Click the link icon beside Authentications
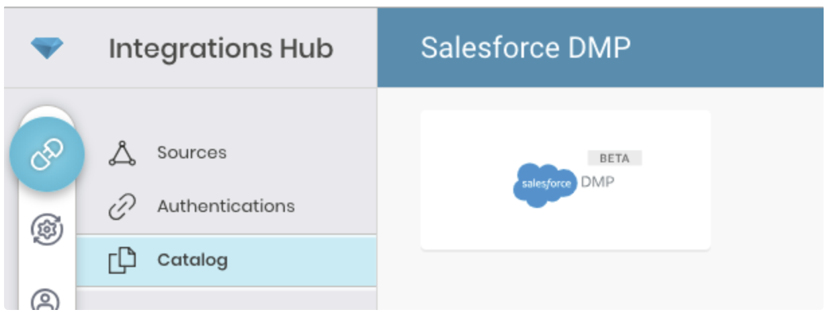This screenshot has height=318, width=829. (122, 206)
